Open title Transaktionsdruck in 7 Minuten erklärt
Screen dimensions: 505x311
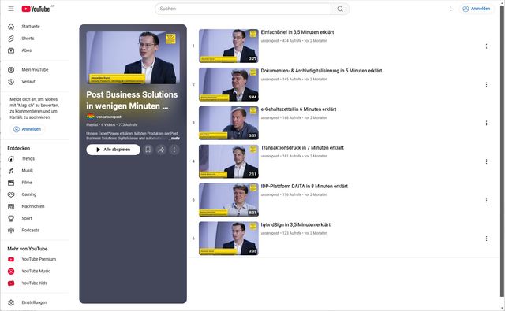(x=302, y=148)
